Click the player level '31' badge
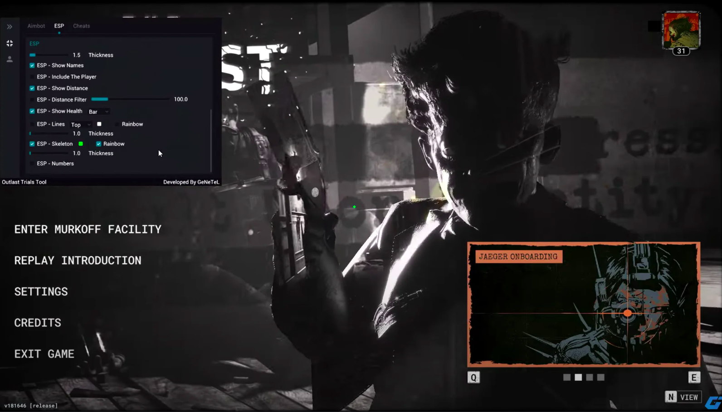This screenshot has width=722, height=412. point(681,51)
